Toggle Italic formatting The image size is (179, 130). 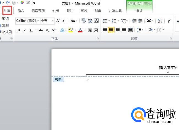[x=25, y=30]
